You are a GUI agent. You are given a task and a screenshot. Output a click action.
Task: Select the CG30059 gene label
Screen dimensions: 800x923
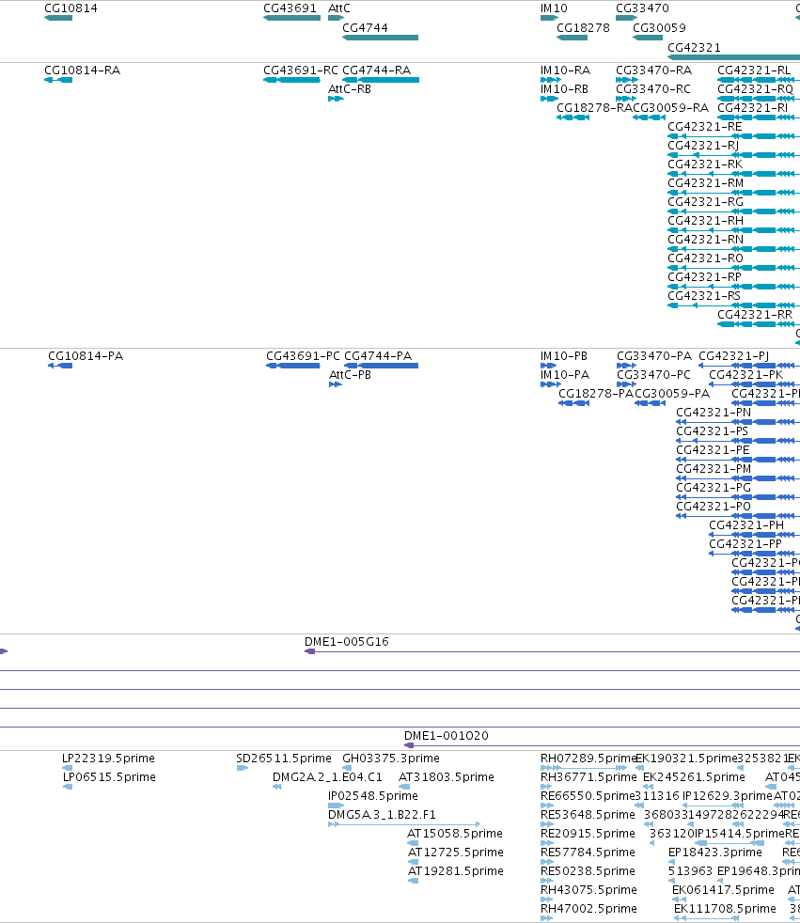click(659, 27)
